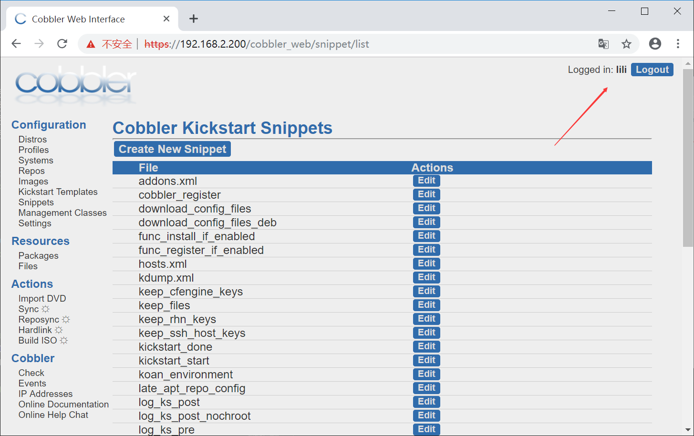Edit the keep_ssh_host_keys snippet
This screenshot has width=694, height=436.
426,333
